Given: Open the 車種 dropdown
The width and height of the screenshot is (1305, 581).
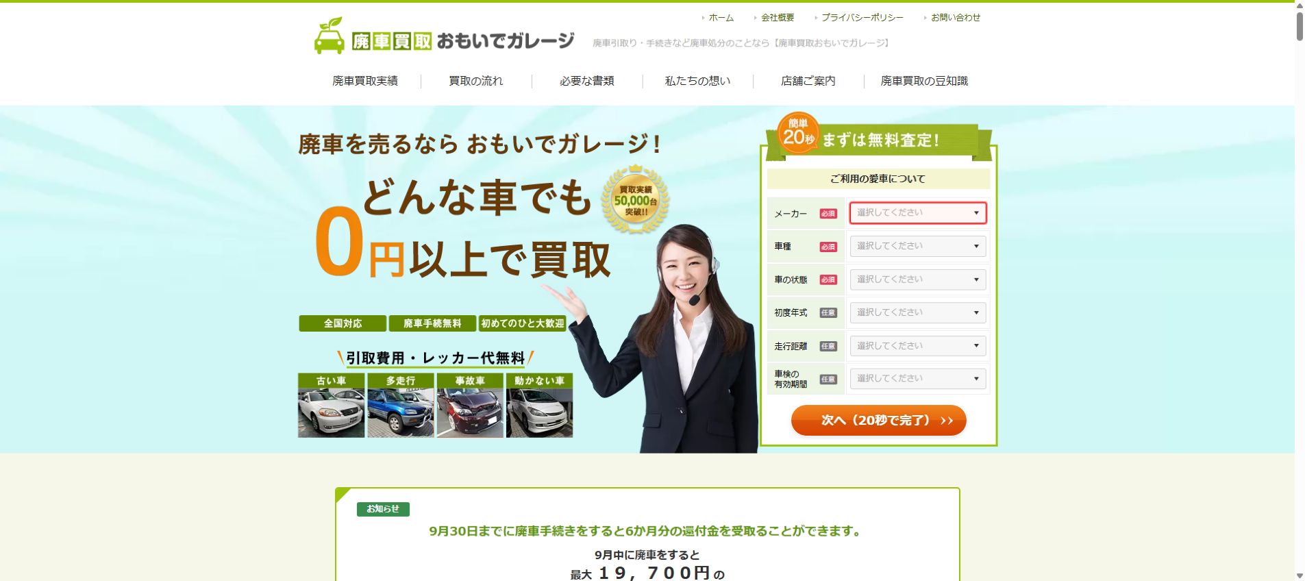Looking at the screenshot, I should pos(918,246).
